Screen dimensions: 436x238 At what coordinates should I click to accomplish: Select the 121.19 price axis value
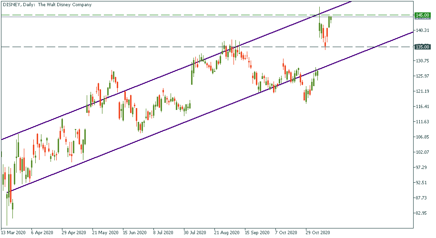point(422,91)
